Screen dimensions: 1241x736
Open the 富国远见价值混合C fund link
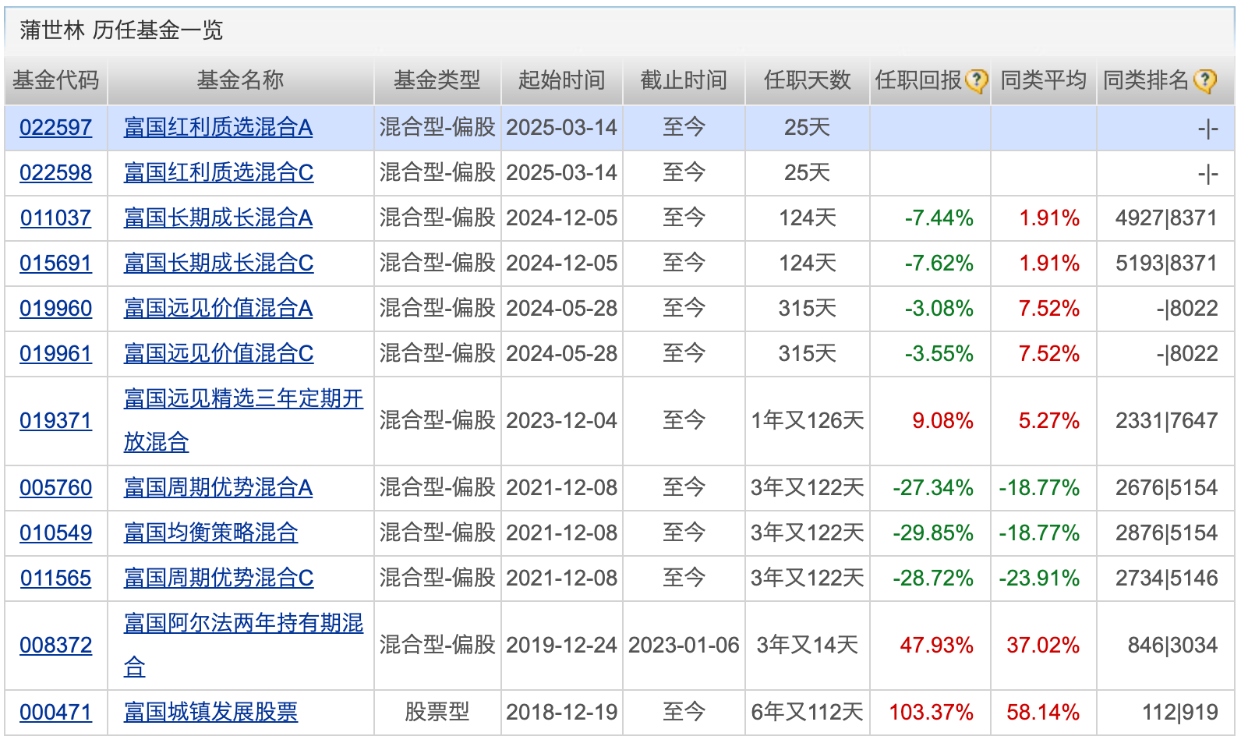point(218,353)
